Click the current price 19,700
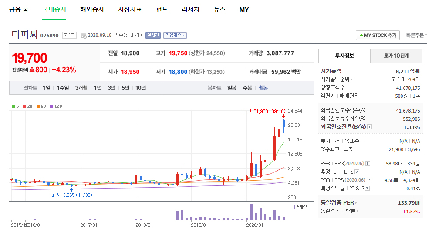432x235 pixels. click(30, 58)
